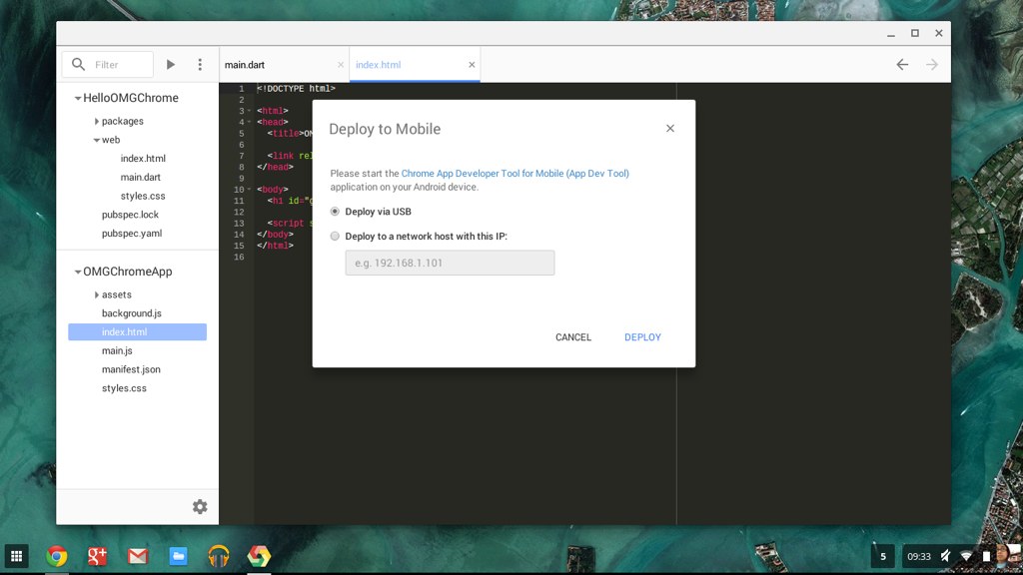Screen dimensions: 1023x575
Task: Close the index.html tab
Action: (x=472, y=65)
